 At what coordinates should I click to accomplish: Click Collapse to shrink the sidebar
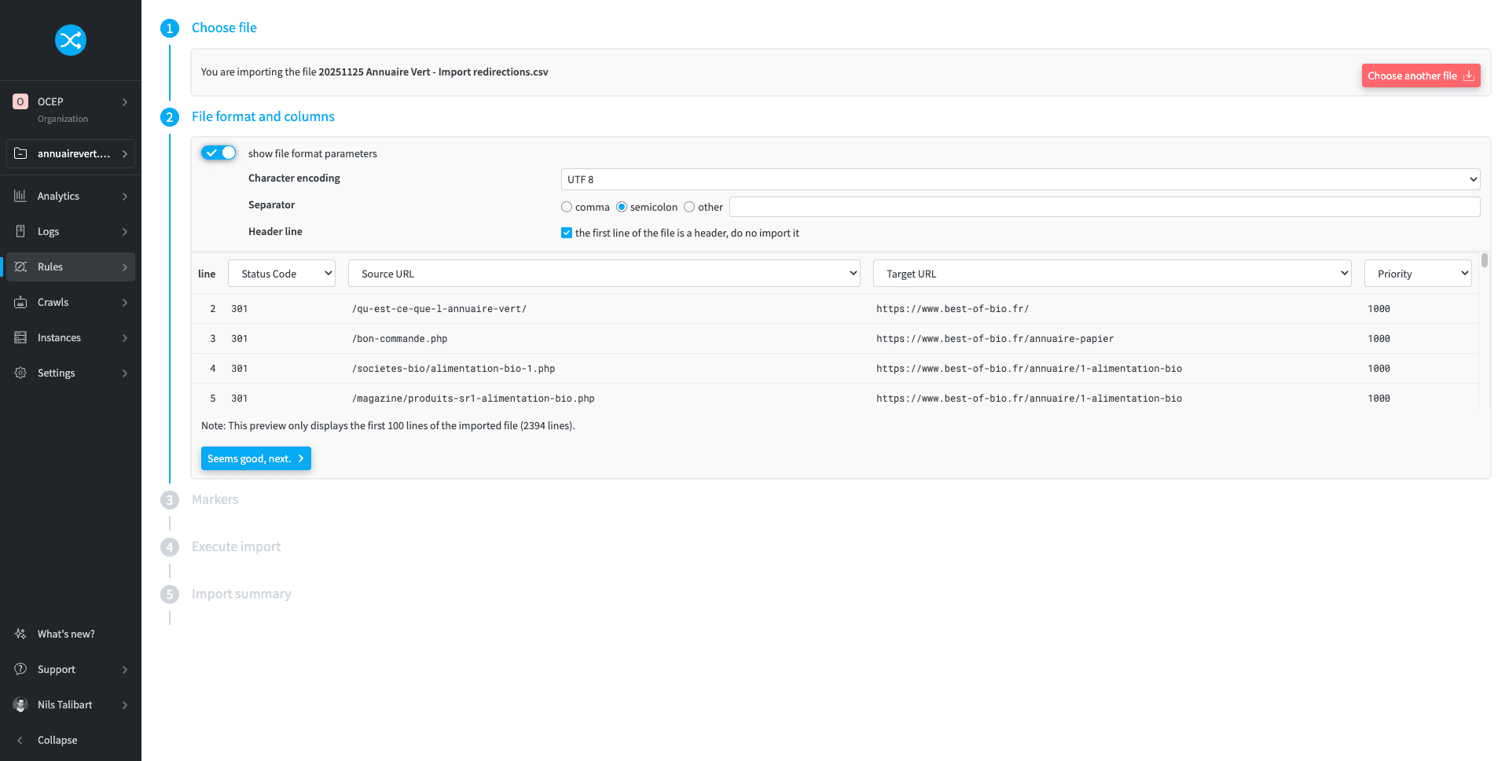[71, 740]
